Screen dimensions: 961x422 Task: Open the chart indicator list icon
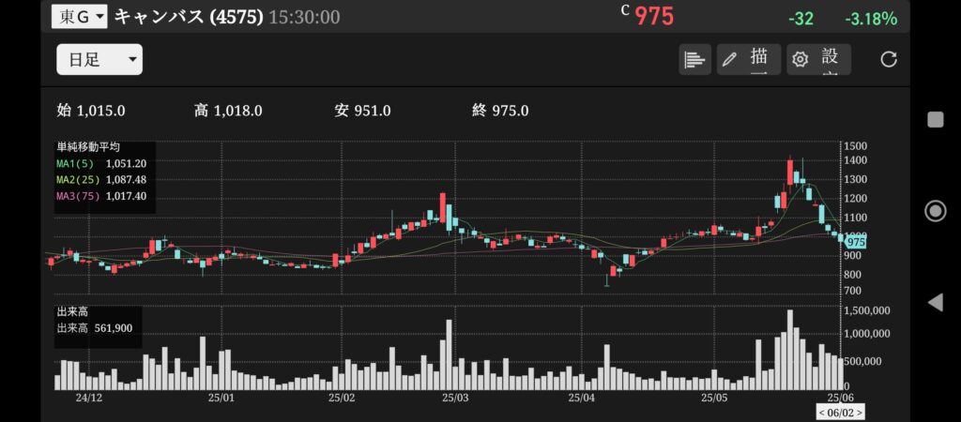pyautogui.click(x=695, y=59)
